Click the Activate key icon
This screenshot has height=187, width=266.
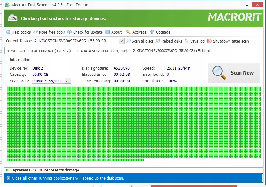point(129,32)
